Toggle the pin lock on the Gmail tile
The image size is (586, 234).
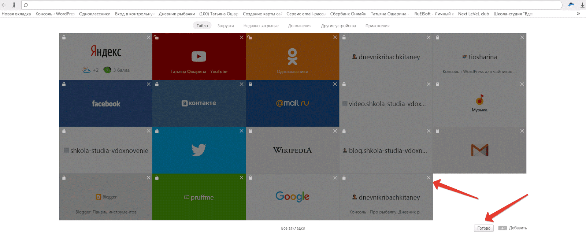[x=438, y=131]
